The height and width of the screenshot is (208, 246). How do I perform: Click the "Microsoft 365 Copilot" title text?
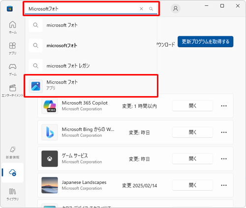tap(85, 103)
